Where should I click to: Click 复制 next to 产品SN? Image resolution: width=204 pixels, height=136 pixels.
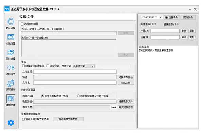(x=192, y=31)
